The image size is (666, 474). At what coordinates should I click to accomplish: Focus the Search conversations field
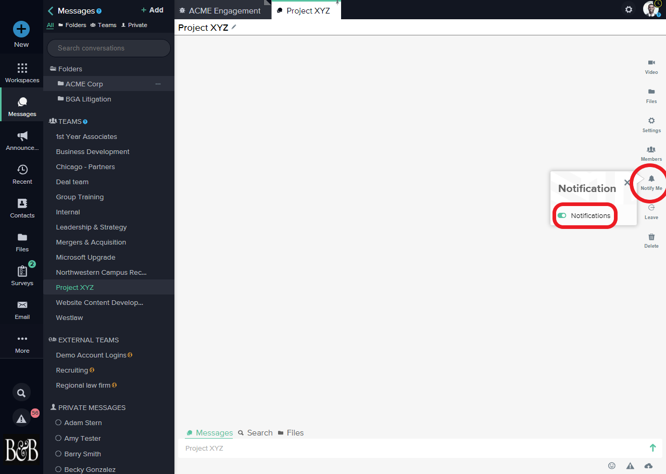click(109, 48)
